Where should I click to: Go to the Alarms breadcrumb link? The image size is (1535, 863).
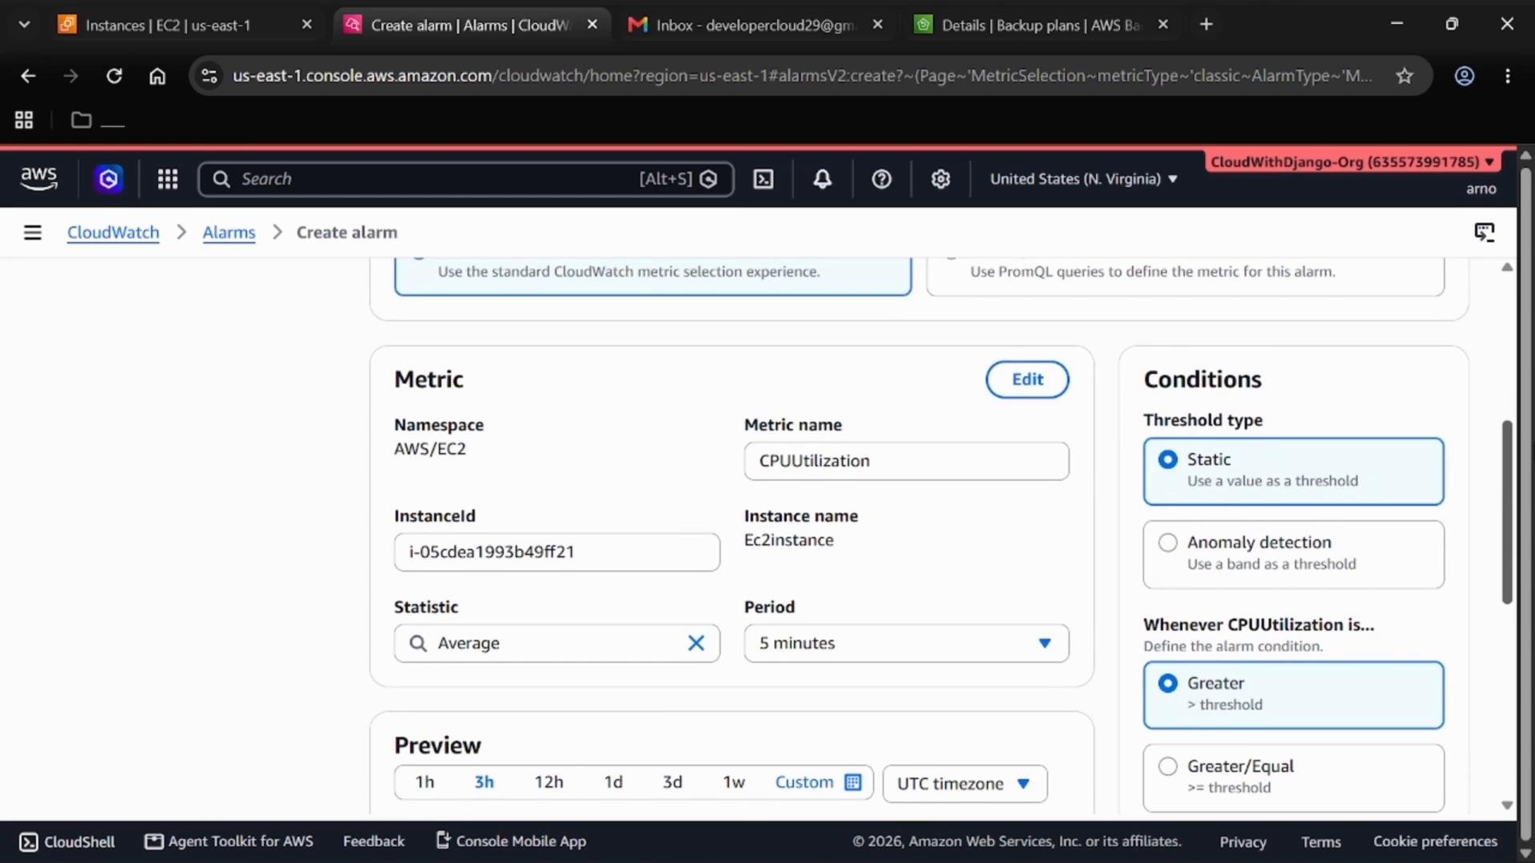pyautogui.click(x=229, y=233)
